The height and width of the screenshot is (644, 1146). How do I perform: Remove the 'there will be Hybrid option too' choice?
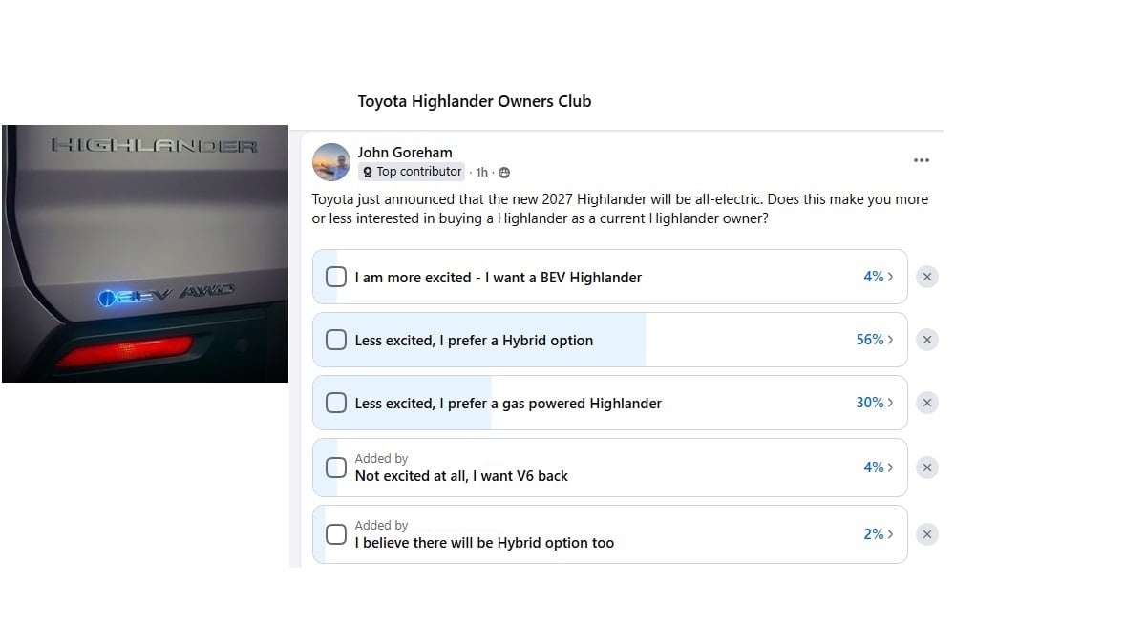coord(926,534)
